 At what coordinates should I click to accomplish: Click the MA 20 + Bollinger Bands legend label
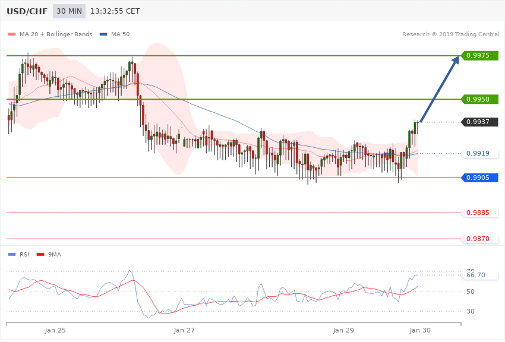pyautogui.click(x=56, y=34)
